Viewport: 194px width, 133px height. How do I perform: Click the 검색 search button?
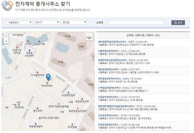[x=178, y=23]
